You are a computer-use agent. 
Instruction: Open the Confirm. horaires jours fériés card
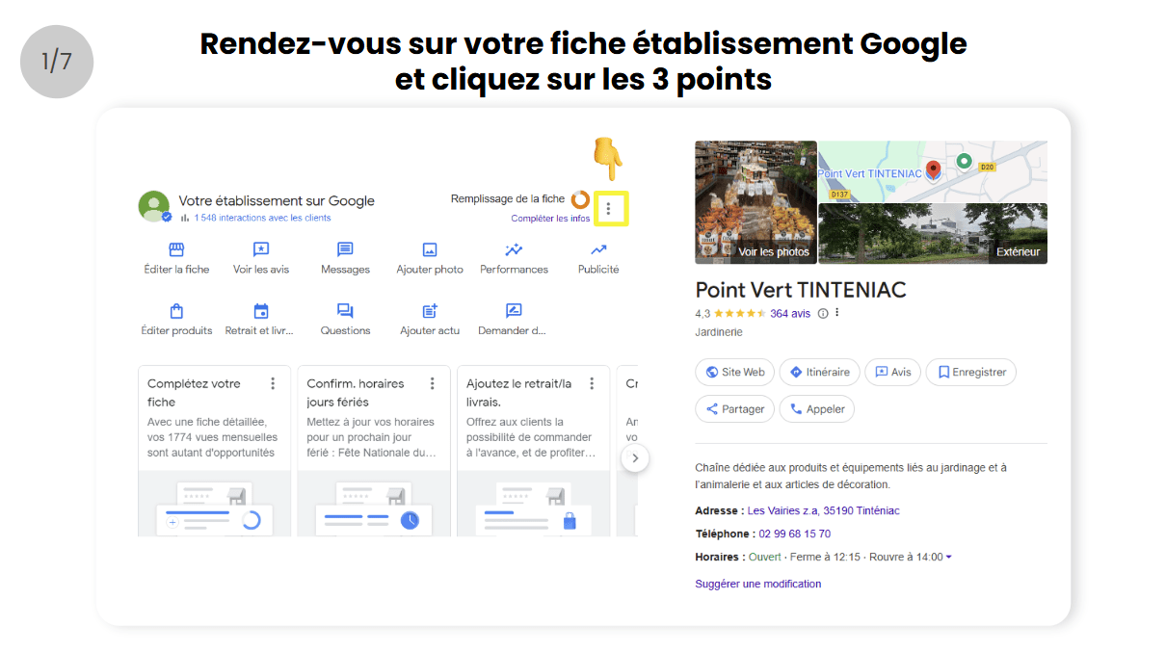pos(374,451)
